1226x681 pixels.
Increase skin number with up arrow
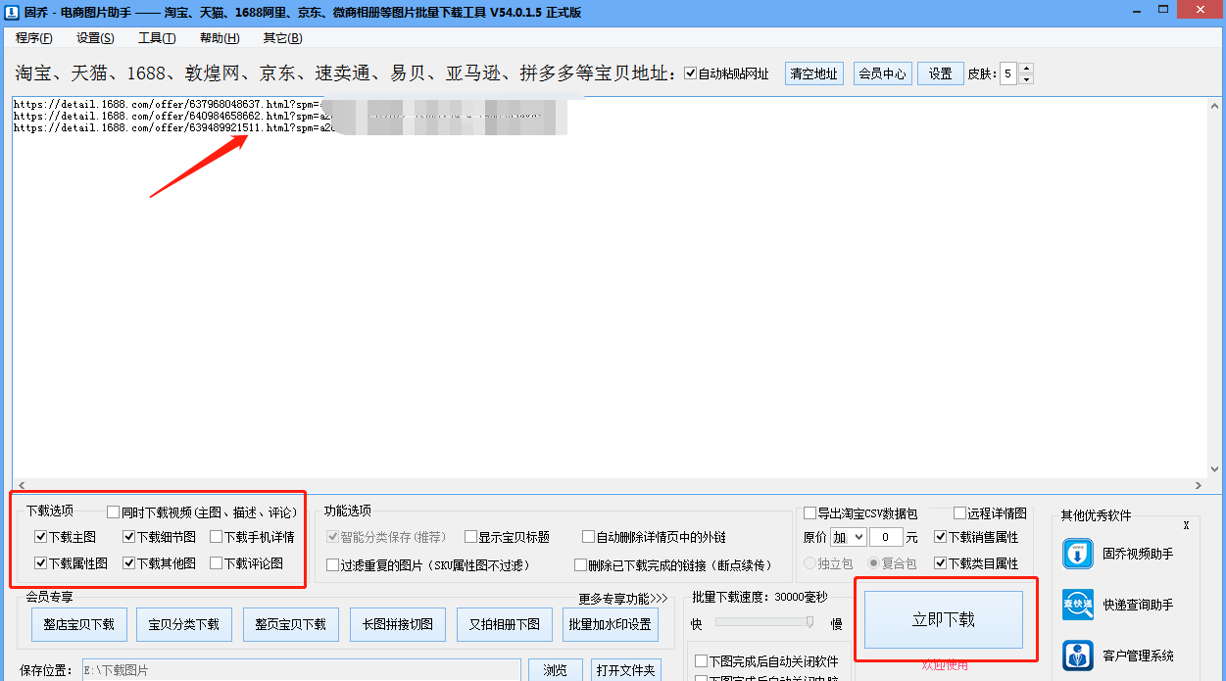click(x=1026, y=69)
